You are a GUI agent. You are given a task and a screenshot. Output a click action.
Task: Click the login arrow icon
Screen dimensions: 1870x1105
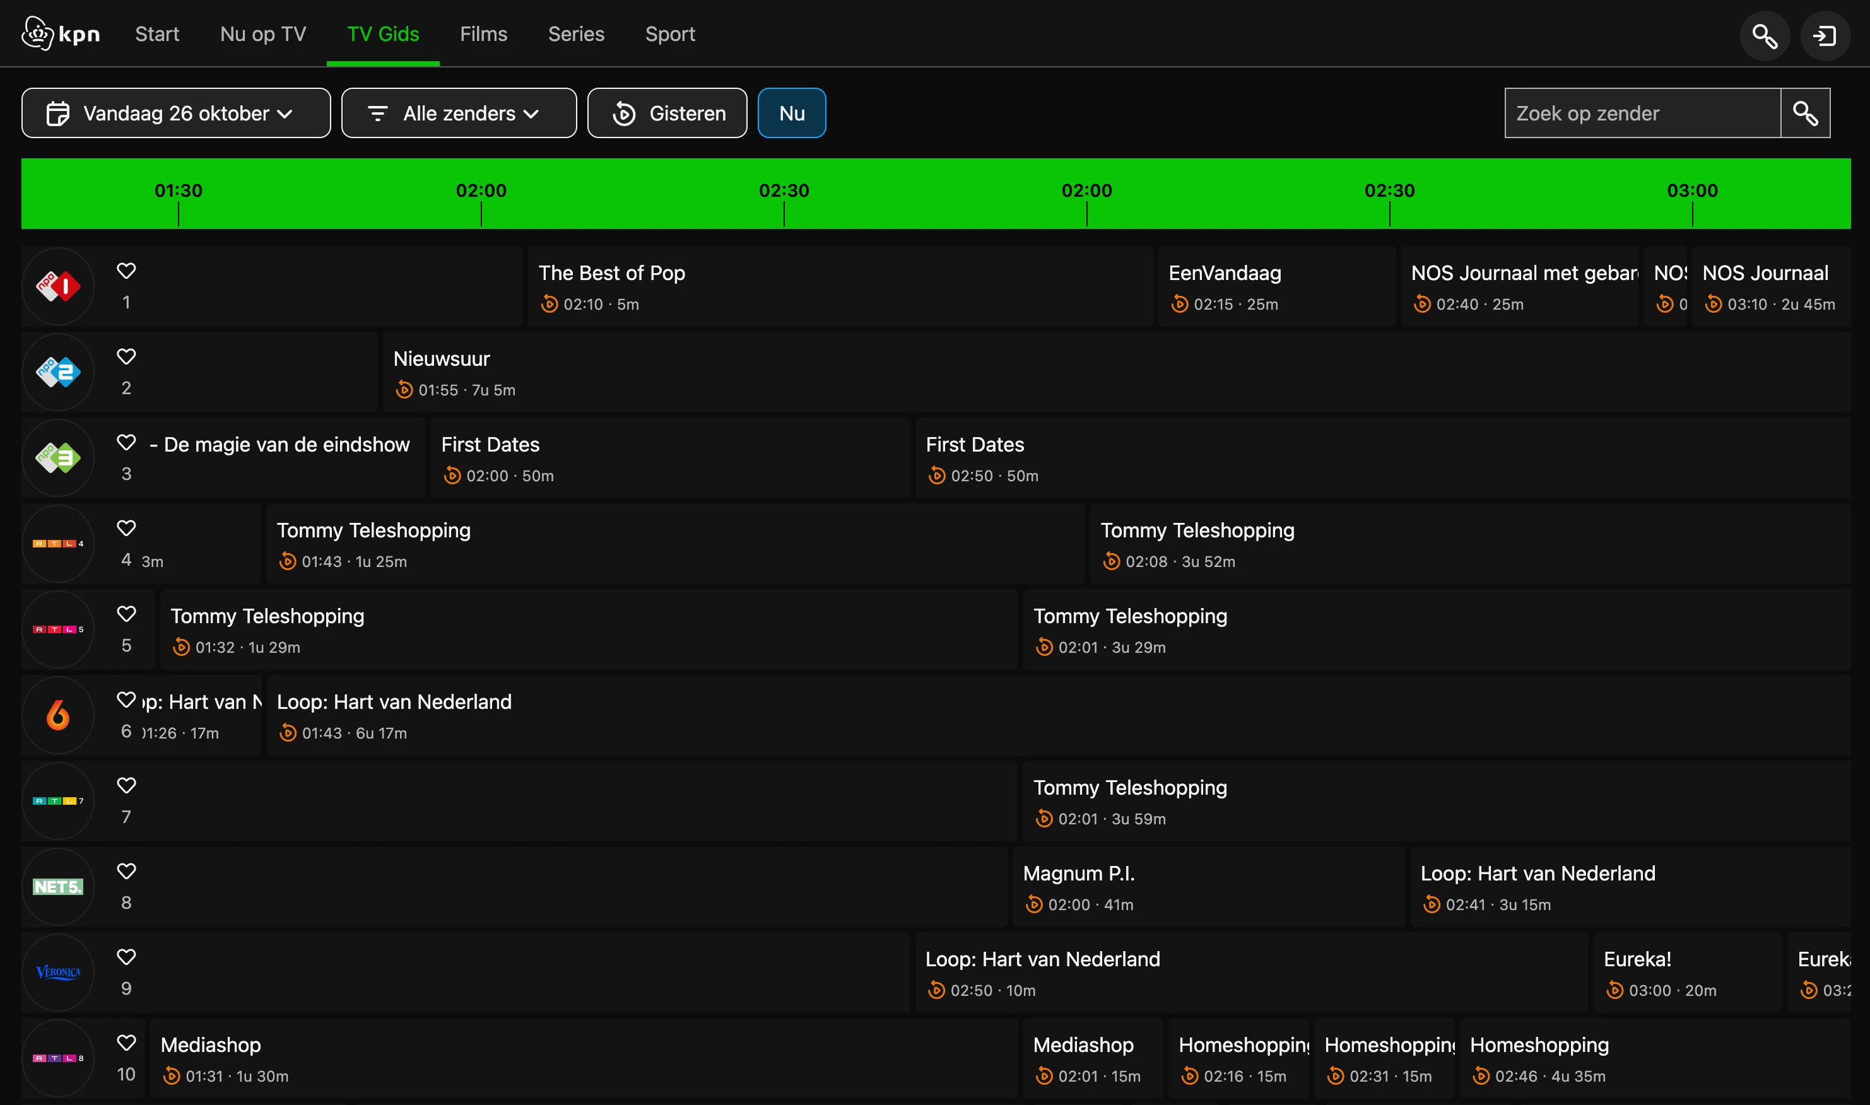coord(1825,36)
